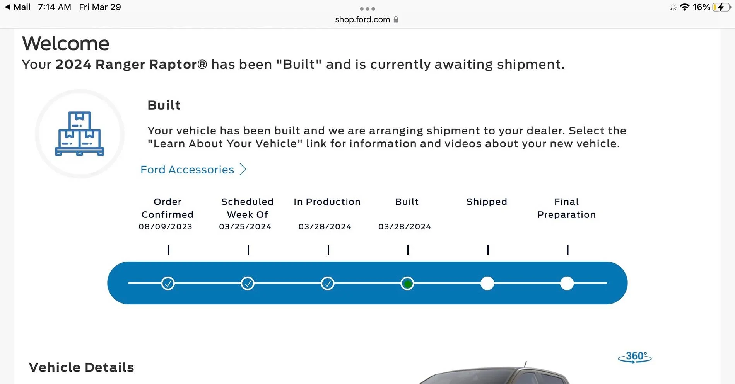Click the Final Preparation status marker
Image resolution: width=735 pixels, height=384 pixels.
pos(567,283)
